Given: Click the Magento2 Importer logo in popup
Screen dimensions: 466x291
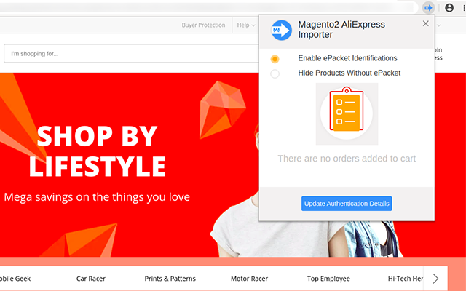Looking at the screenshot, I should click(281, 30).
